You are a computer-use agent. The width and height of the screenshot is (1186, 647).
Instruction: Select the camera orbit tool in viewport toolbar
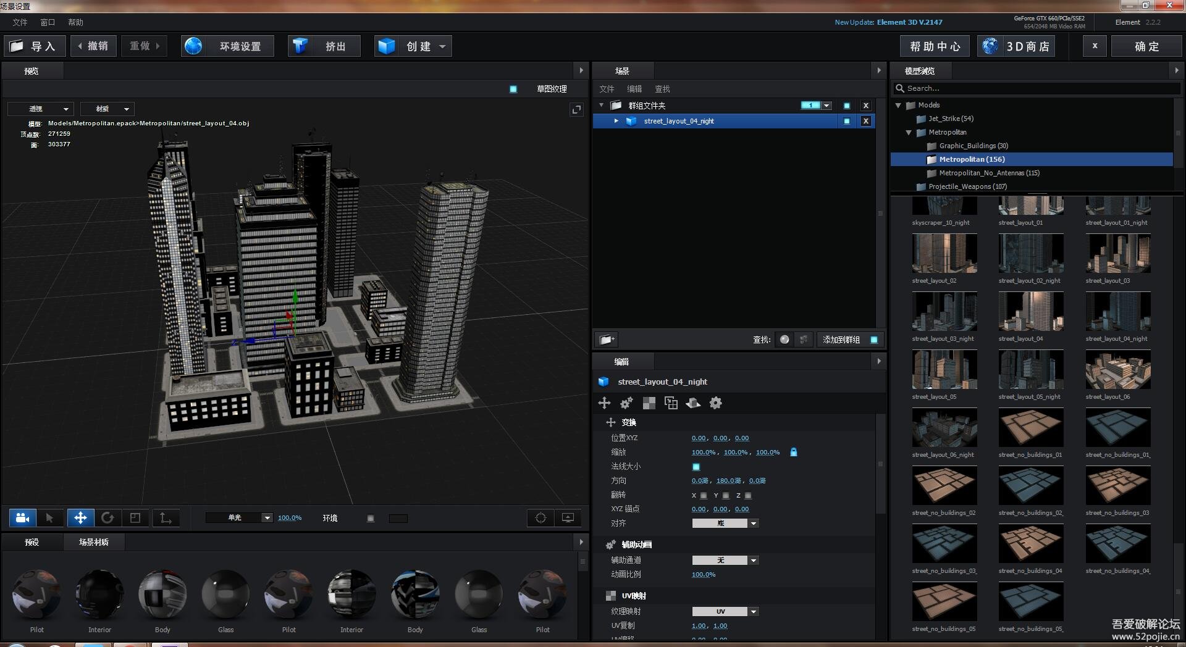click(22, 518)
